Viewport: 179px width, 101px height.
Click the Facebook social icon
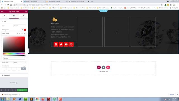tap(56, 44)
